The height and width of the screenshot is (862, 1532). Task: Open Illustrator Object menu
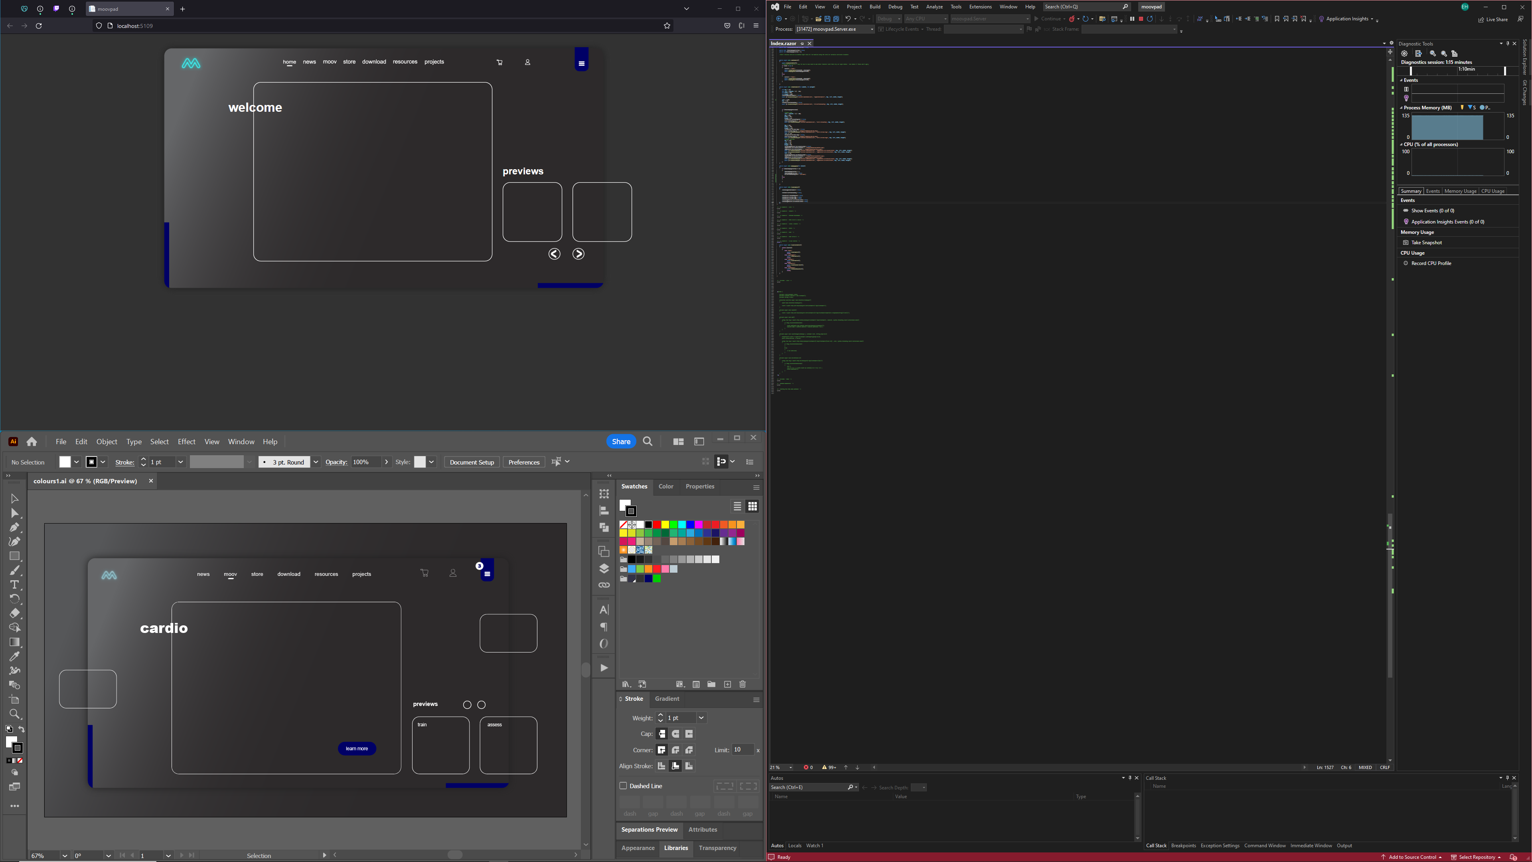point(107,441)
